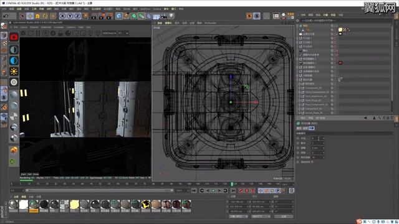Click the Record Active Objects button
Viewport: 399px width, 224px height.
241,190
